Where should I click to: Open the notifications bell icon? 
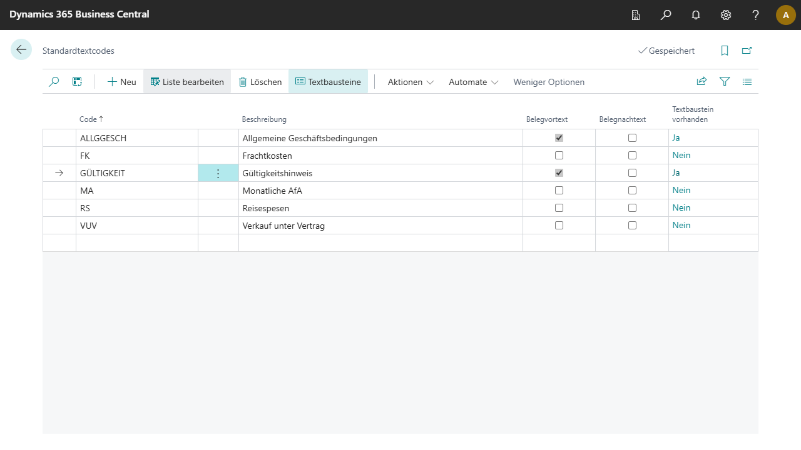point(696,15)
